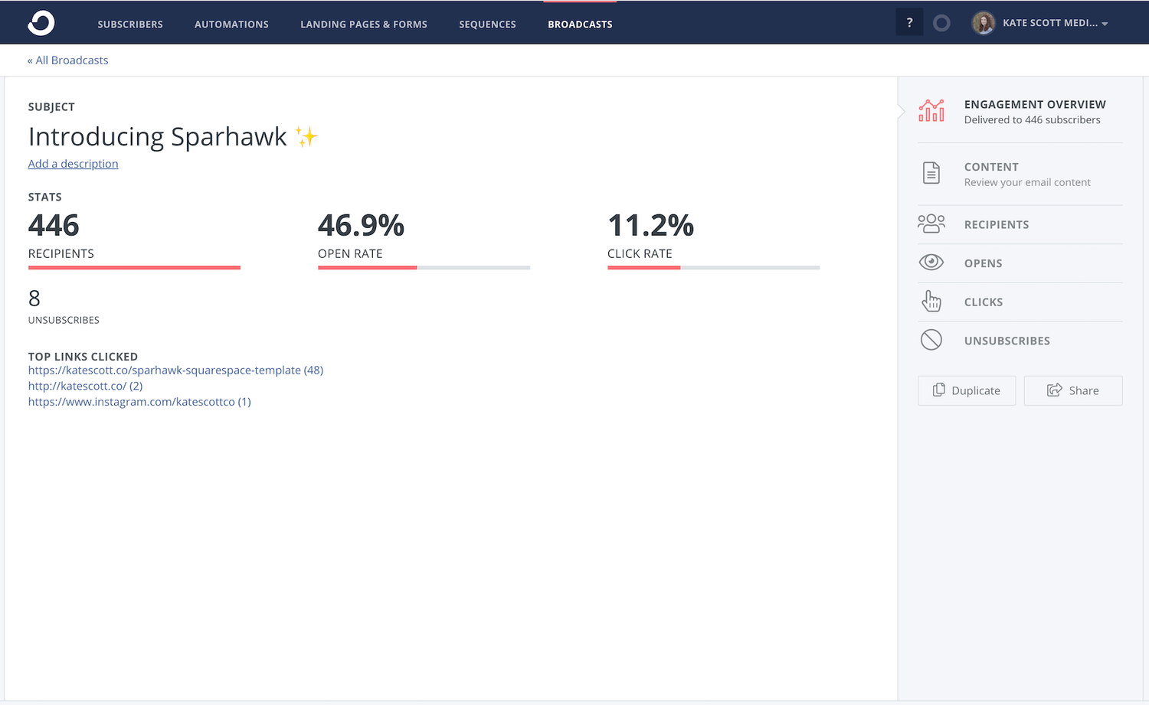Open the Instagram katescottco link
Screen dimensions: 1149x705
139,402
